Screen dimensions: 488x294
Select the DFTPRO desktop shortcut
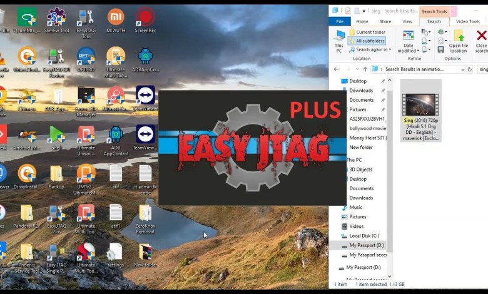pyautogui.click(x=86, y=59)
